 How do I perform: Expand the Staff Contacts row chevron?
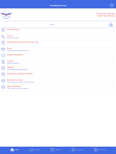(x=114, y=31)
